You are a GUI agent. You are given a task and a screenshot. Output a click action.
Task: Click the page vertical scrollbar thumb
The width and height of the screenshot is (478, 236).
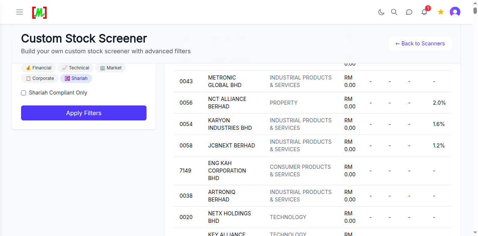click(x=475, y=11)
